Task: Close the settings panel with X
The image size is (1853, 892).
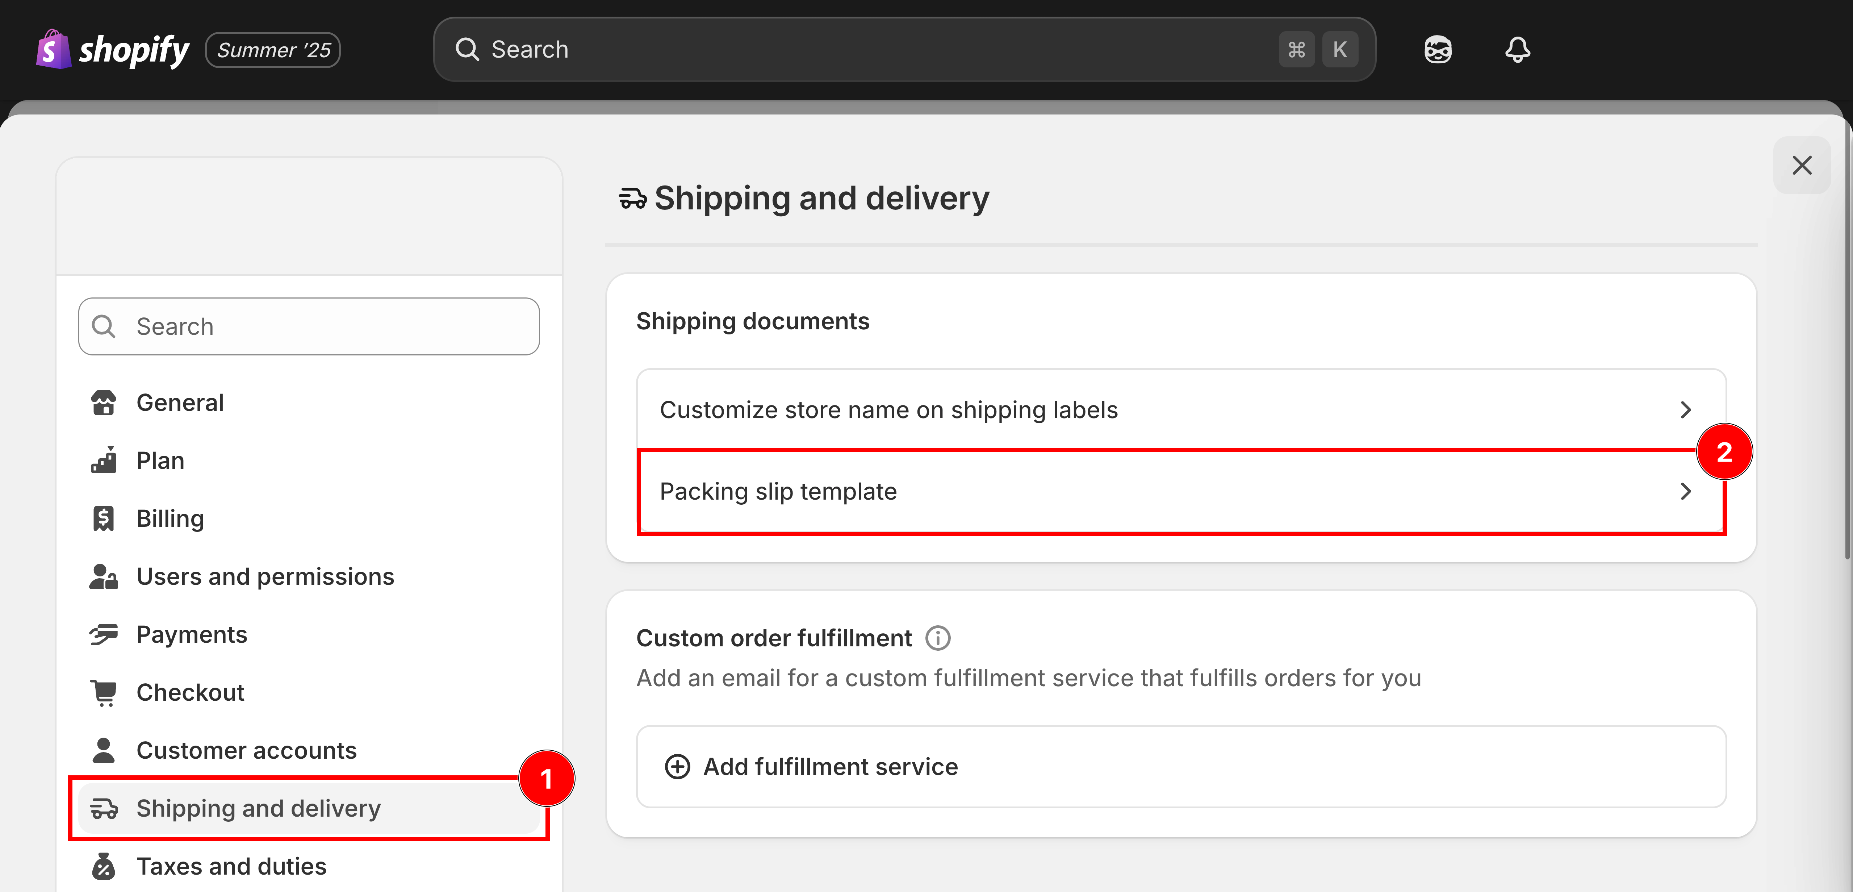Action: (x=1802, y=166)
